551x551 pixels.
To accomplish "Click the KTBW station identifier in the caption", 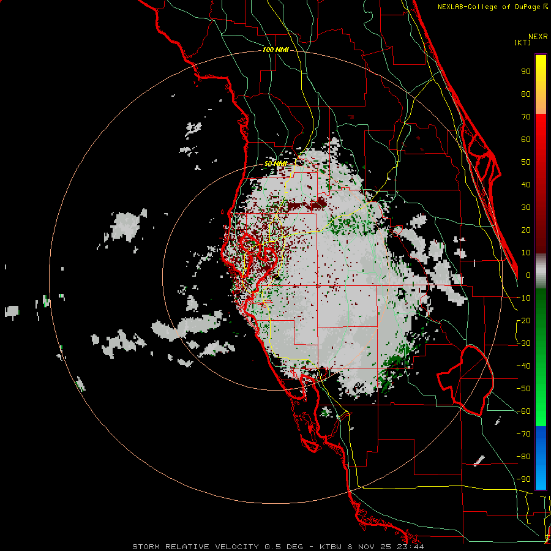I will pyautogui.click(x=332, y=547).
